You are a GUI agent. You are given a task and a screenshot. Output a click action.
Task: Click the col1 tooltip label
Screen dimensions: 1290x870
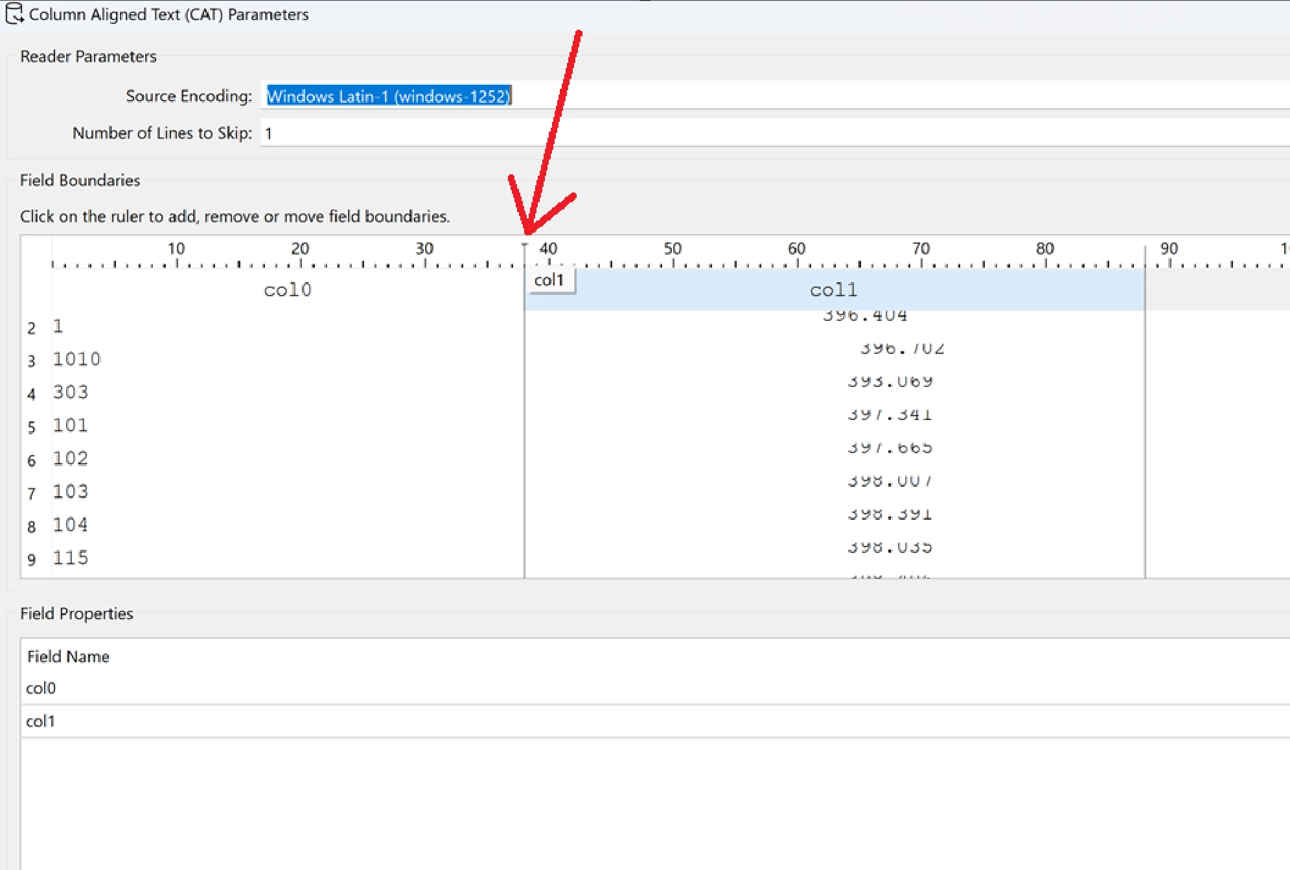(549, 280)
